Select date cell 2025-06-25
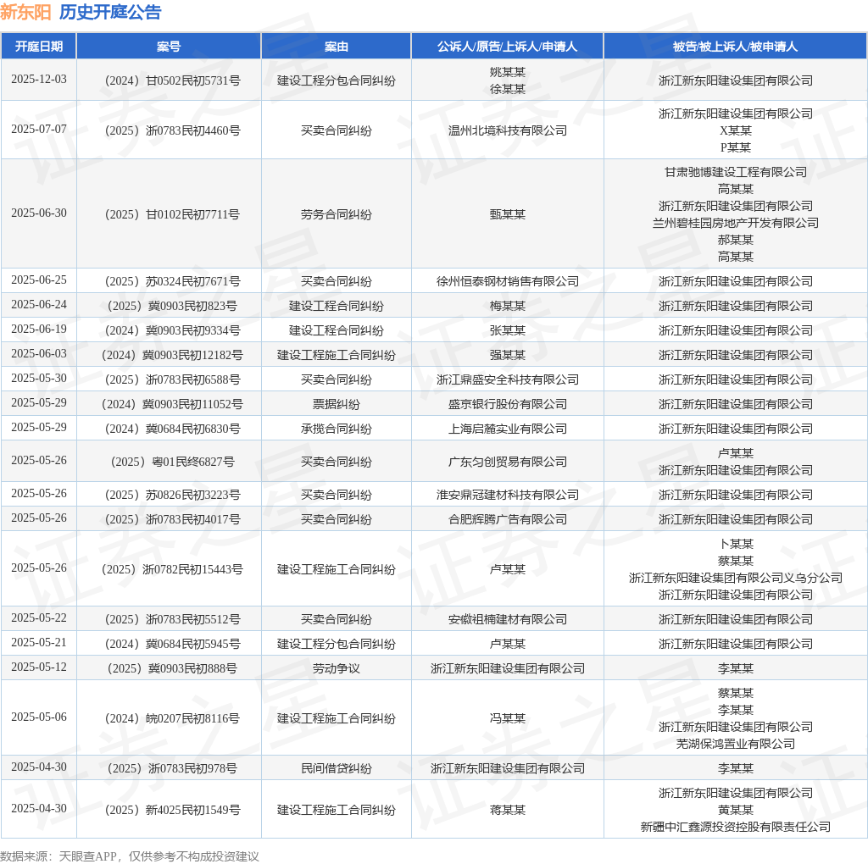 coord(39,280)
